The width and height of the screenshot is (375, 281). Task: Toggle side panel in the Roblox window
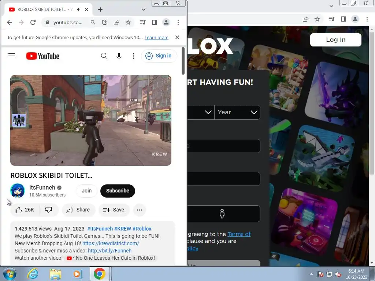click(x=344, y=19)
